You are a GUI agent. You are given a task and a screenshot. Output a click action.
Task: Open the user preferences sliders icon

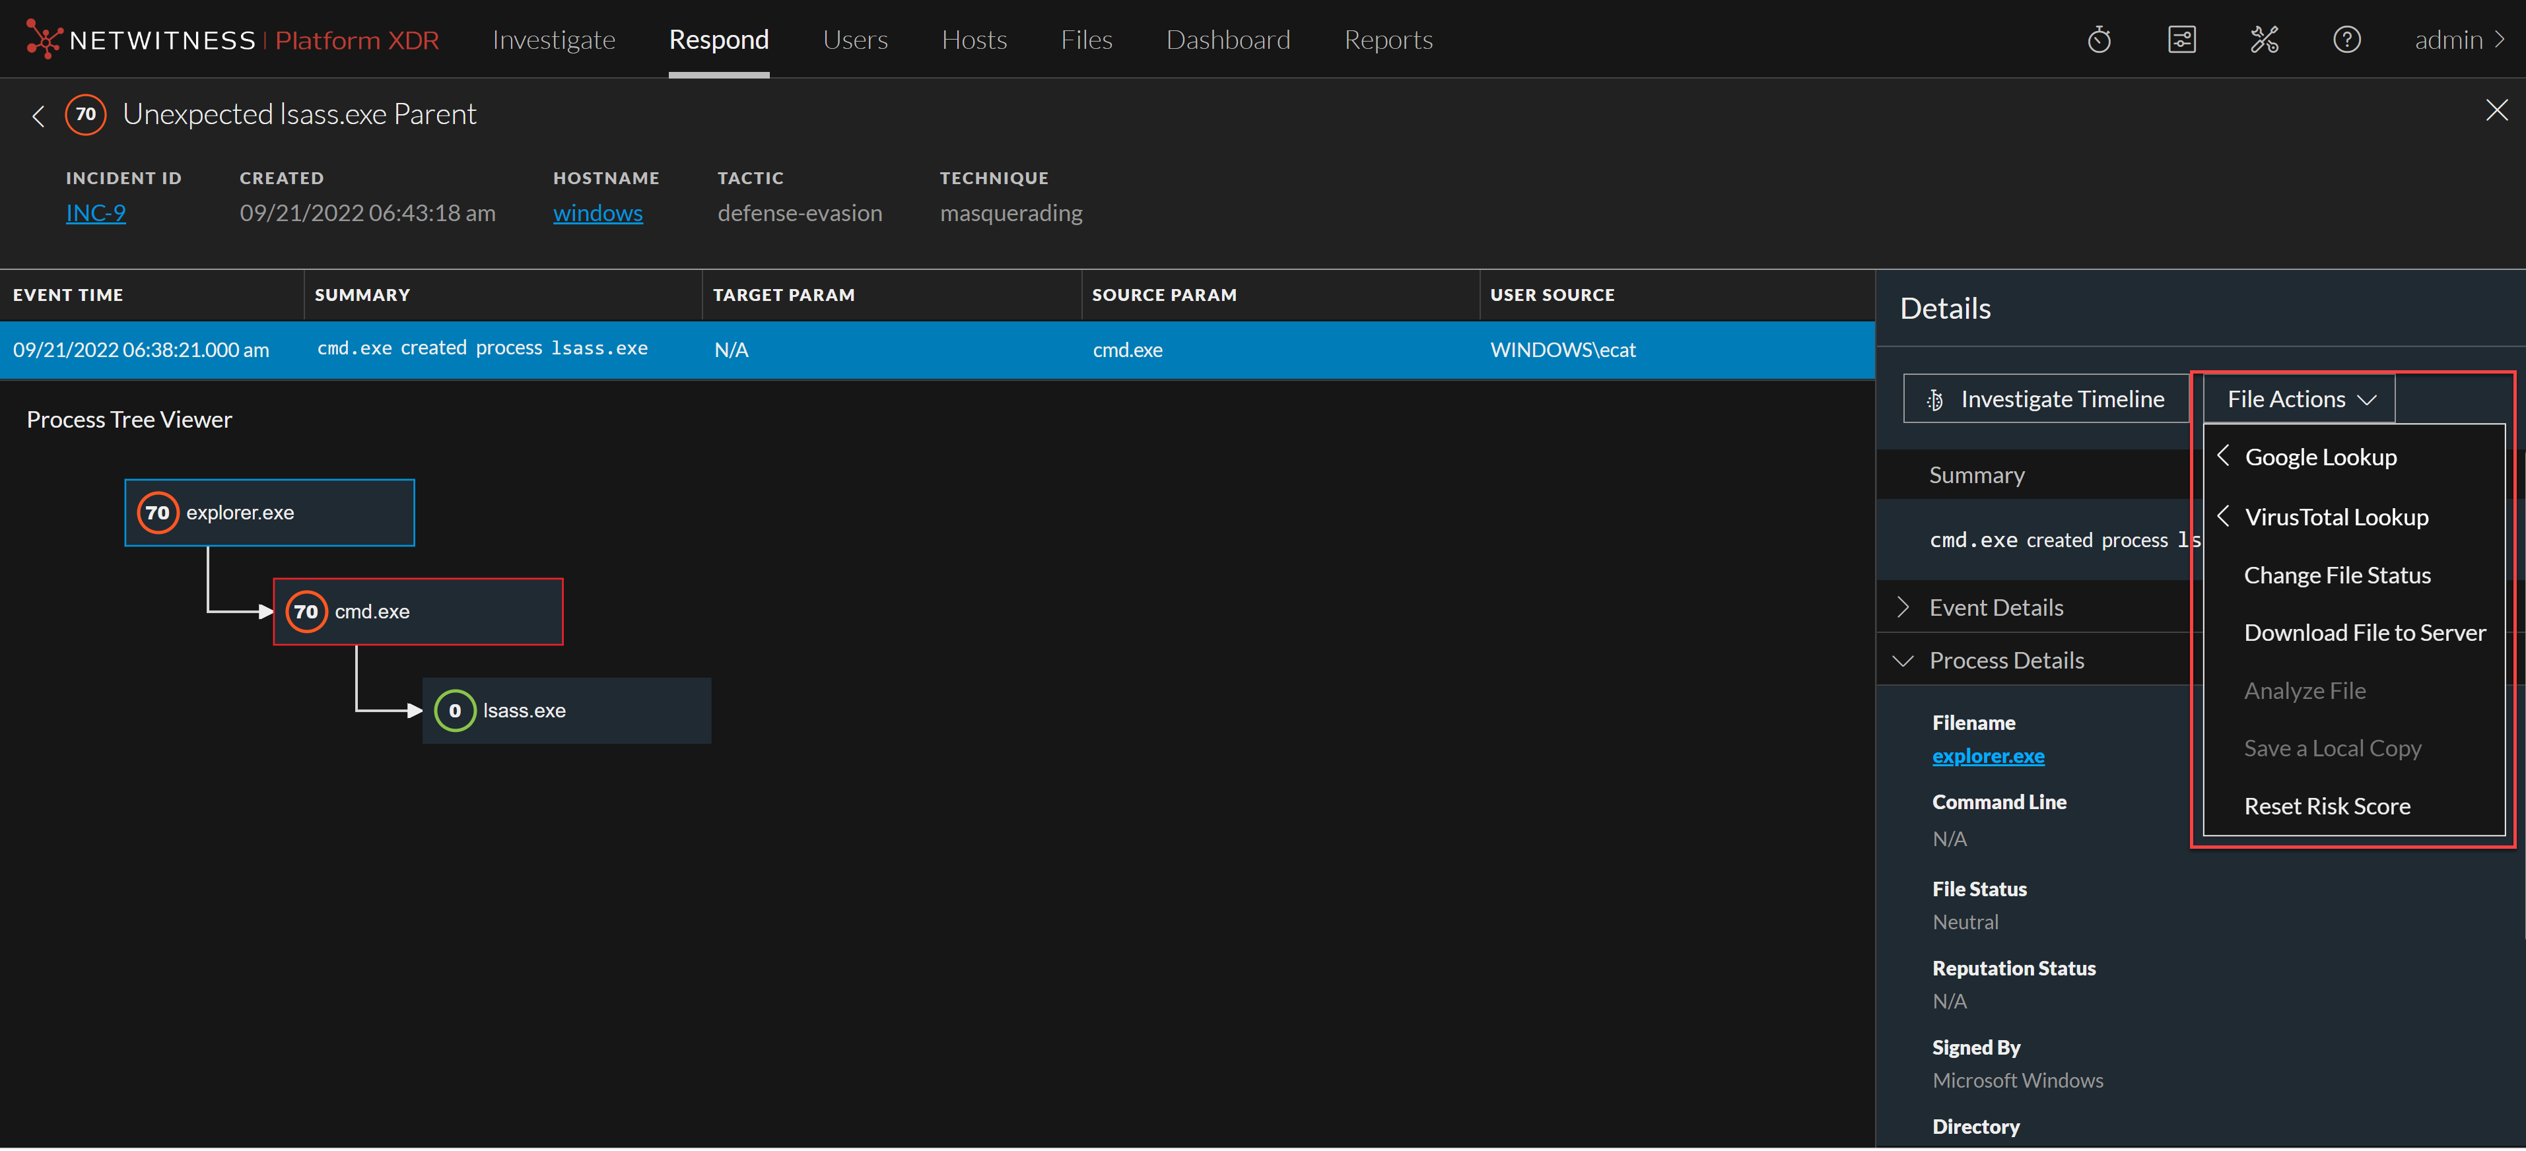point(2182,39)
